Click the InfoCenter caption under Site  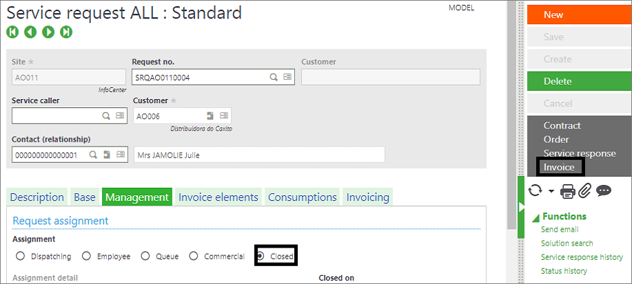coord(112,89)
